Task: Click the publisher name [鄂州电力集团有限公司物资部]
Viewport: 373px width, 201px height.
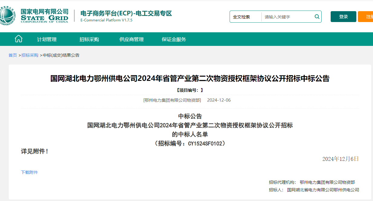Action: (172, 100)
